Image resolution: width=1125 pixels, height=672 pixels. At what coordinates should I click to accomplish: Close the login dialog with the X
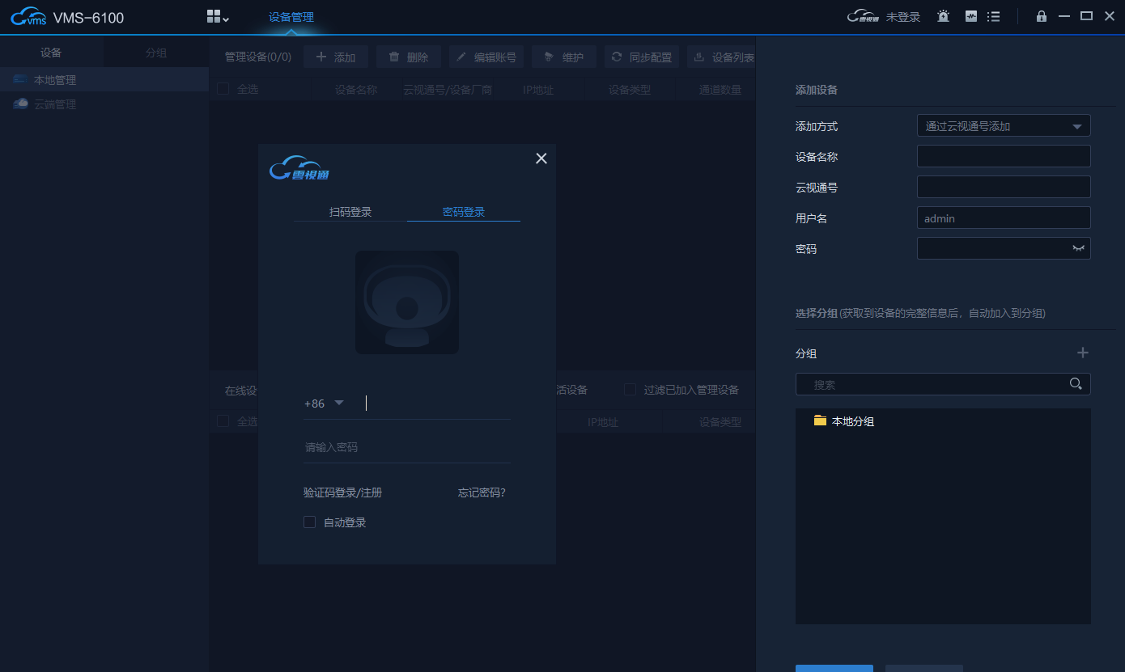coord(541,158)
